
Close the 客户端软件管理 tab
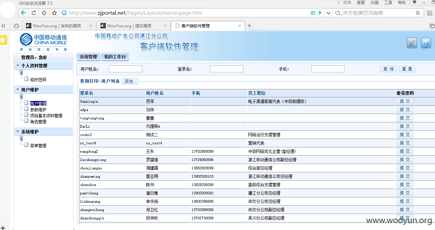[x=239, y=26]
